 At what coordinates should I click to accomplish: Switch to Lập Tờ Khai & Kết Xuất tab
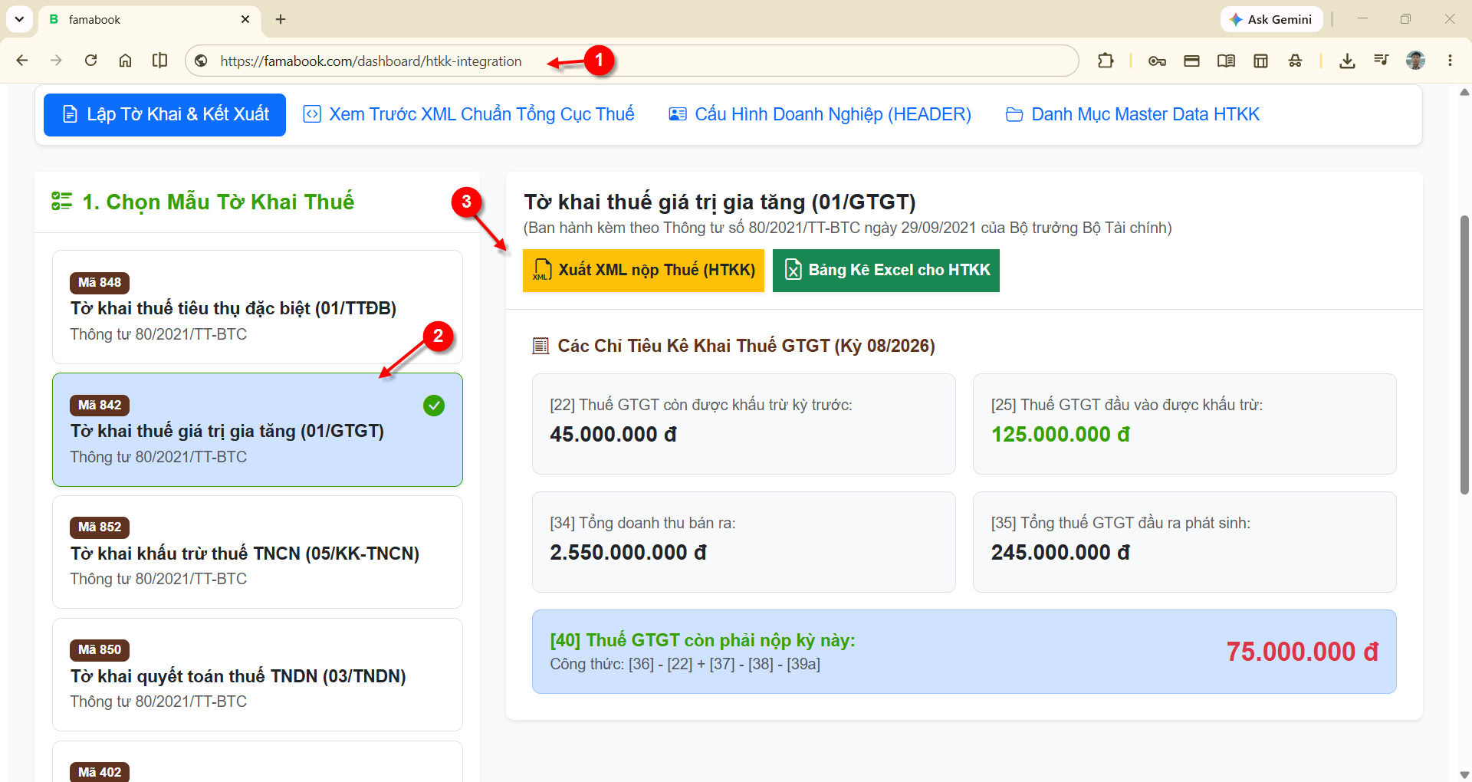(165, 115)
